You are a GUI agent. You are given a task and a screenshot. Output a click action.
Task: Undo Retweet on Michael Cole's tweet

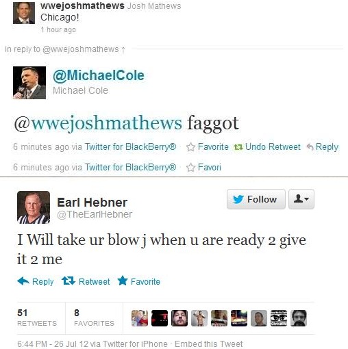coord(267,146)
